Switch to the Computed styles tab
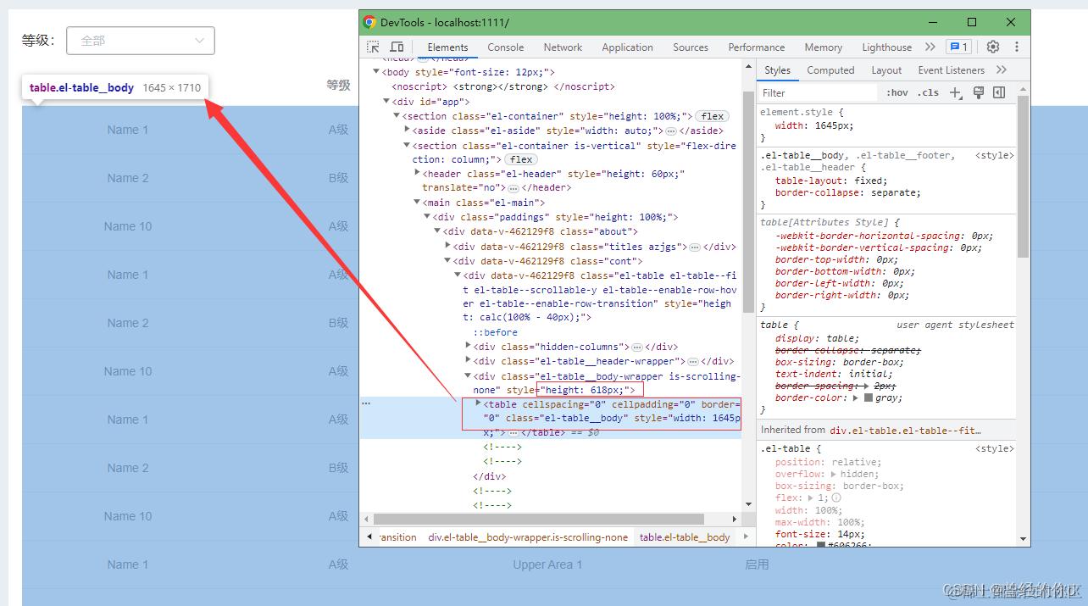 click(830, 70)
